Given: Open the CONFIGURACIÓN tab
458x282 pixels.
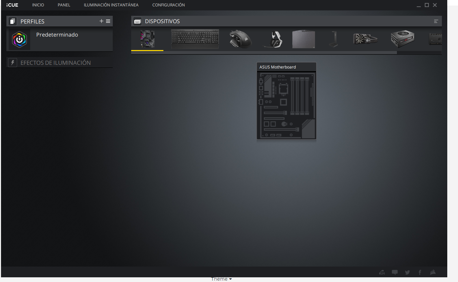Looking at the screenshot, I should (168, 5).
